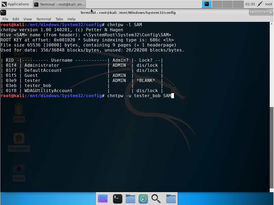Click the 'chntpw -l SAM' command

(x=125, y=25)
